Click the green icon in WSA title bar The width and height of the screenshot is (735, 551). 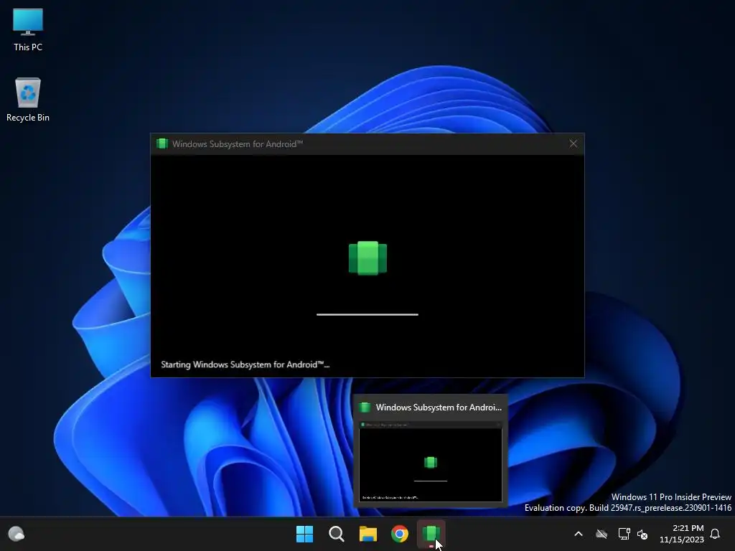coord(162,143)
